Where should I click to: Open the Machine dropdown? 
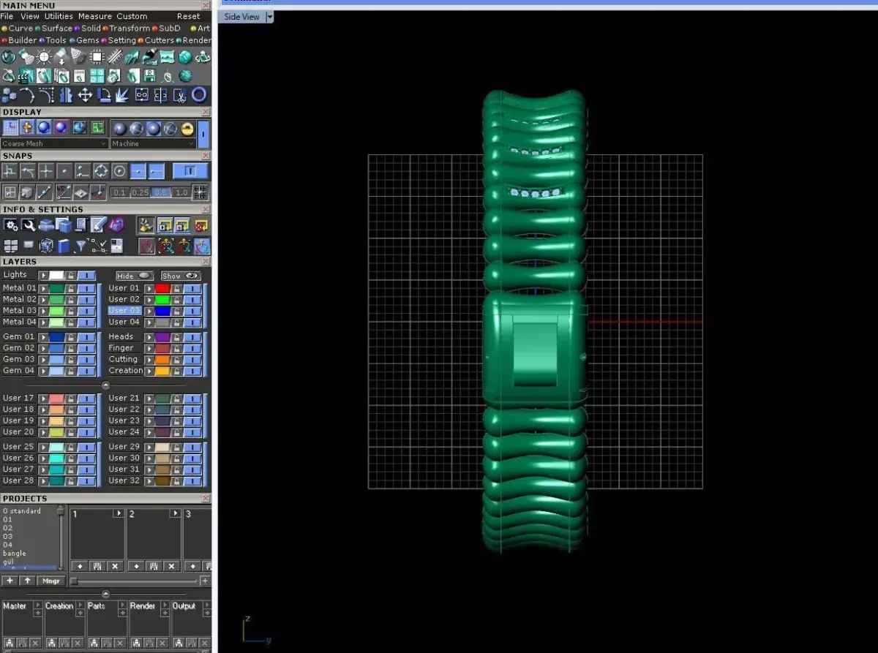coord(153,143)
